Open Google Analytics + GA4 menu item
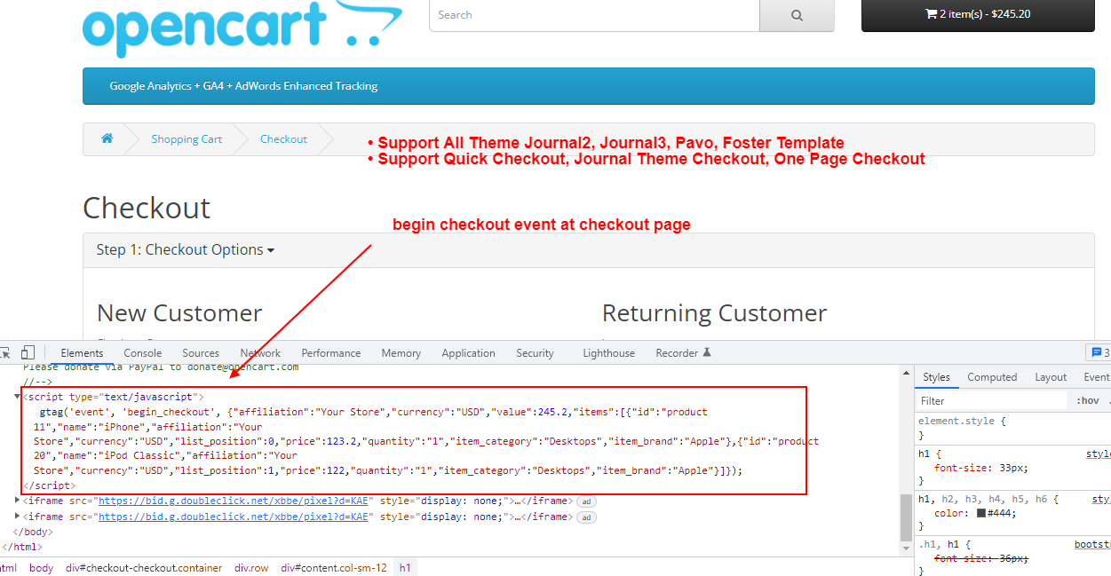The height and width of the screenshot is (576, 1111). pyautogui.click(x=243, y=86)
